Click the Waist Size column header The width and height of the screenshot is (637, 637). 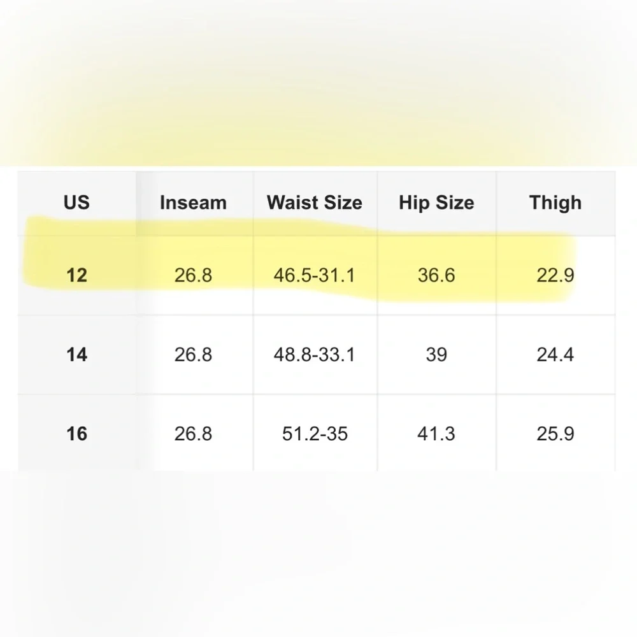tap(315, 203)
